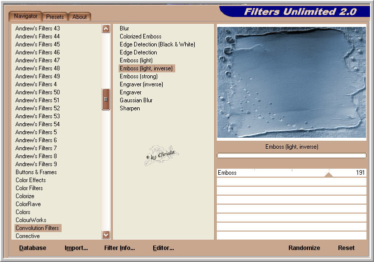Choose Andrew's Filters 9
This screenshot has width=374, height=262.
pyautogui.click(x=36, y=164)
